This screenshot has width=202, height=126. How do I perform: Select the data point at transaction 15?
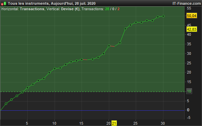[x=82, y=59]
